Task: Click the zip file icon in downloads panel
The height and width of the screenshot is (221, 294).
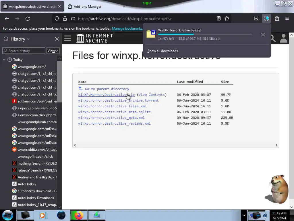Action: (151, 34)
